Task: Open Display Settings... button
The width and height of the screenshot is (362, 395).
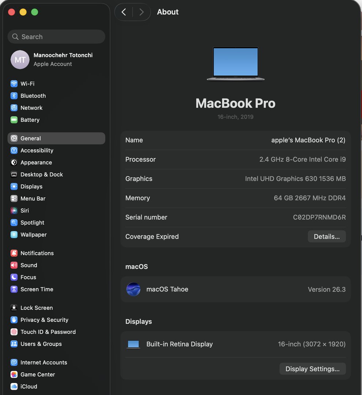Action: tap(313, 369)
